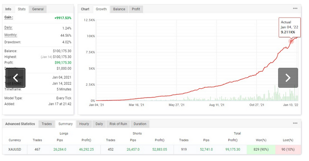Select the Balance chart tab
The image size is (309, 161).
[119, 9]
